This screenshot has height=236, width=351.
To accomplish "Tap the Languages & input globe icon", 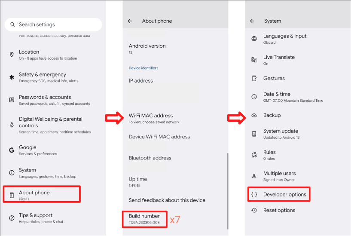I will tap(254, 39).
